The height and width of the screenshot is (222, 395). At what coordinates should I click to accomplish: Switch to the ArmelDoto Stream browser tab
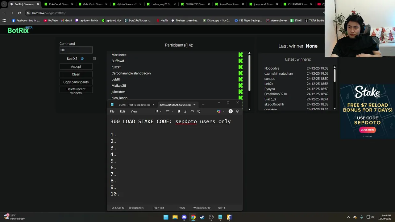pyautogui.click(x=229, y=4)
